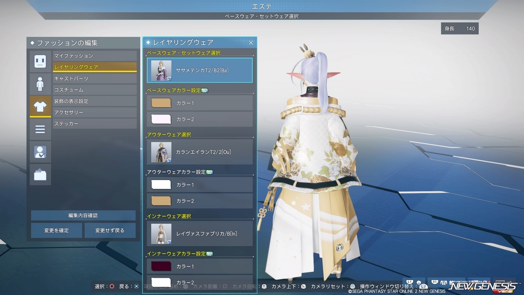Click 編集内容確認 button
This screenshot has width=524, height=295.
83,215
